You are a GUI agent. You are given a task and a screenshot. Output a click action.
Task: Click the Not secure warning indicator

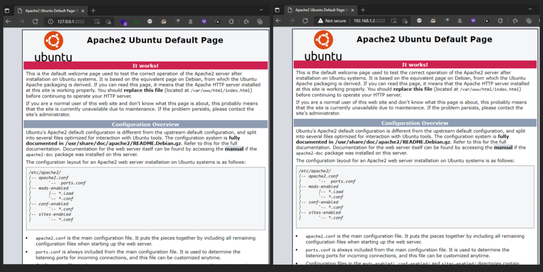[332, 21]
